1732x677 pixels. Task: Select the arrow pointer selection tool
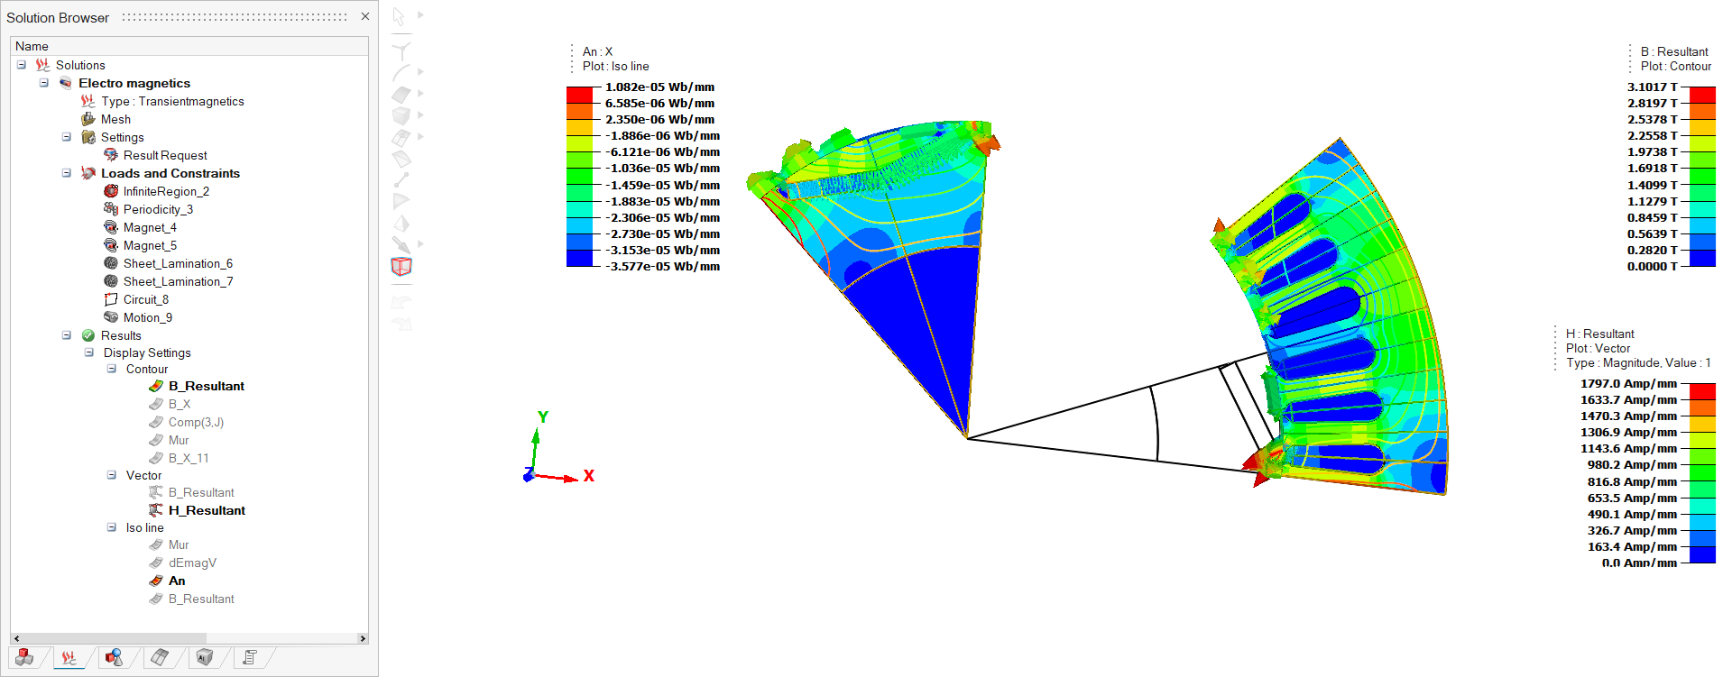[x=399, y=16]
